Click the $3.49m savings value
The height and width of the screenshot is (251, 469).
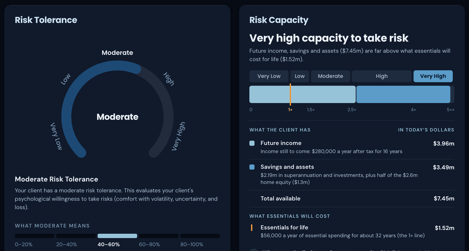pyautogui.click(x=444, y=167)
